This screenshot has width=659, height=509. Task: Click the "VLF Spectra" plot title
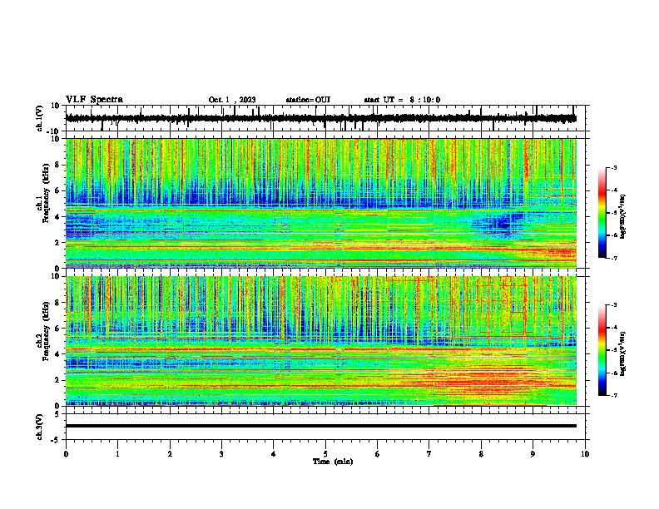[x=94, y=100]
